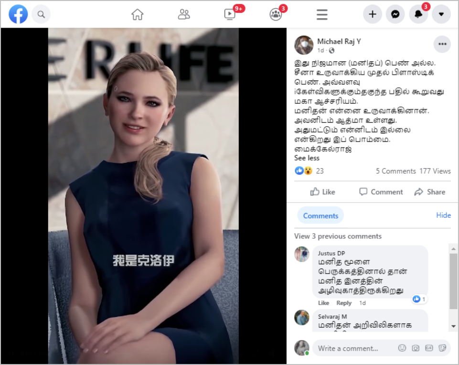Click the comments scrollbar thumb

453,281
